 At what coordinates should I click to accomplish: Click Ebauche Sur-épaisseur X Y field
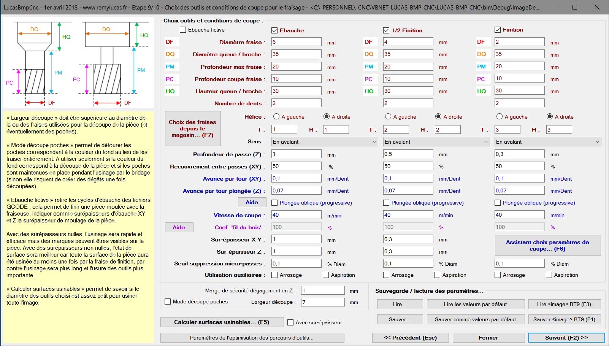297,239
